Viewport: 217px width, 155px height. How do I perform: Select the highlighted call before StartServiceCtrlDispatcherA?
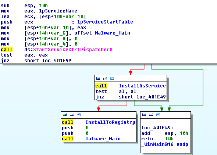[7, 50]
